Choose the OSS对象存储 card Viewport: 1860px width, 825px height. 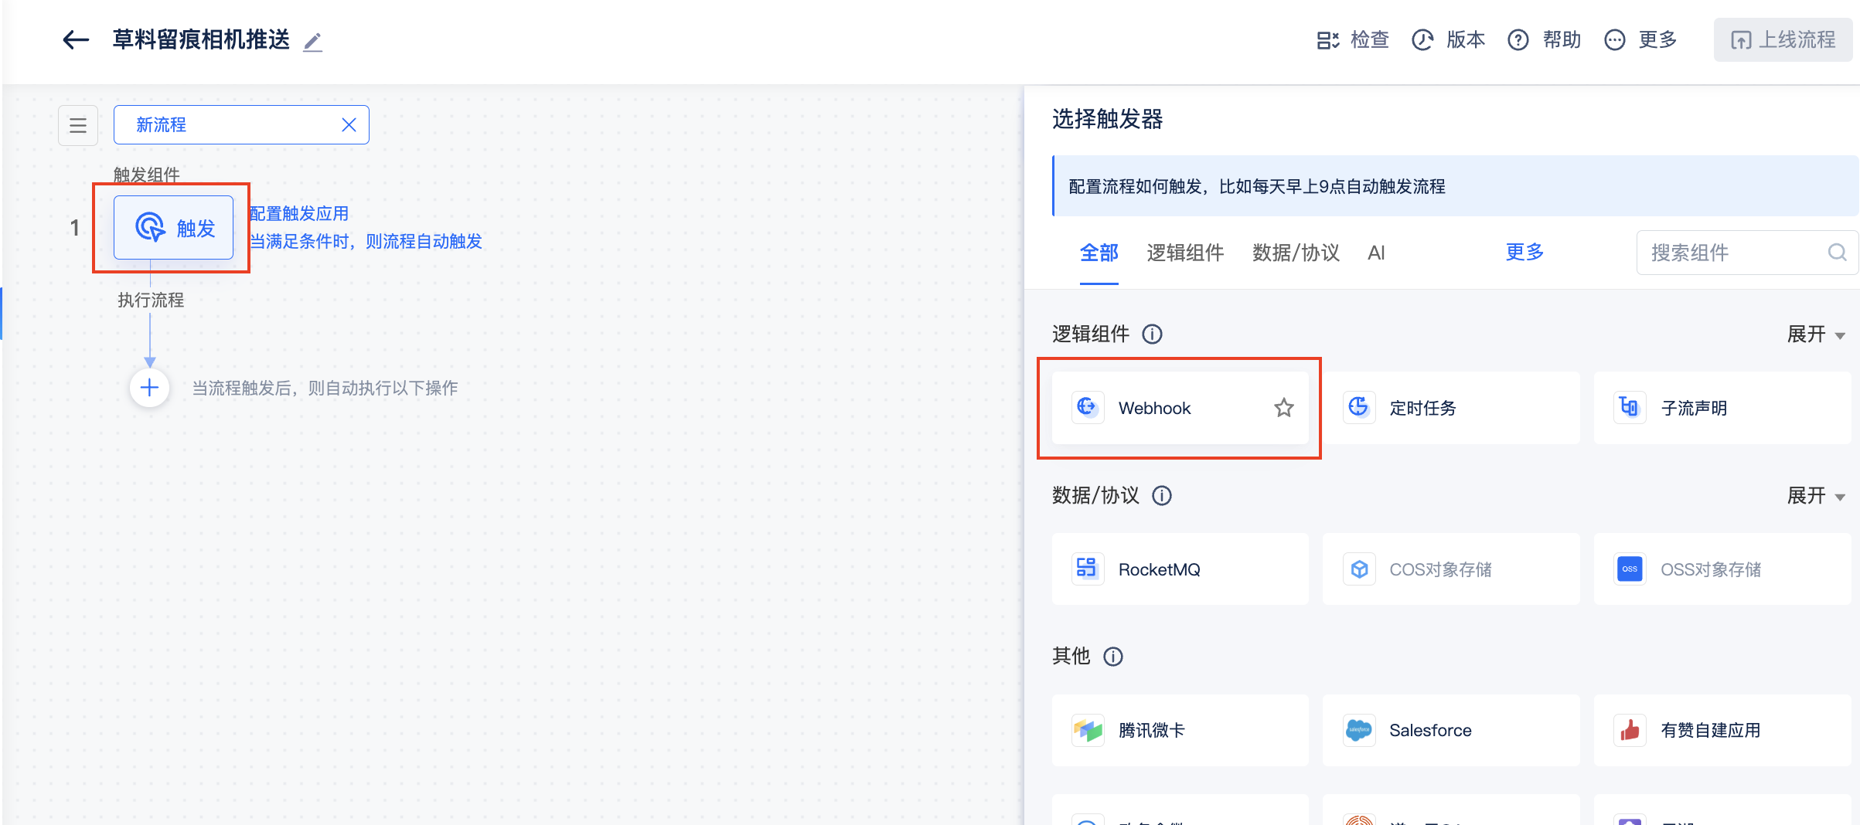[x=1722, y=569]
